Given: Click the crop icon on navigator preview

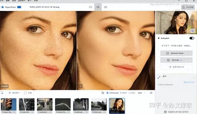Looking at the screenshot, I should pyautogui.click(x=192, y=31).
